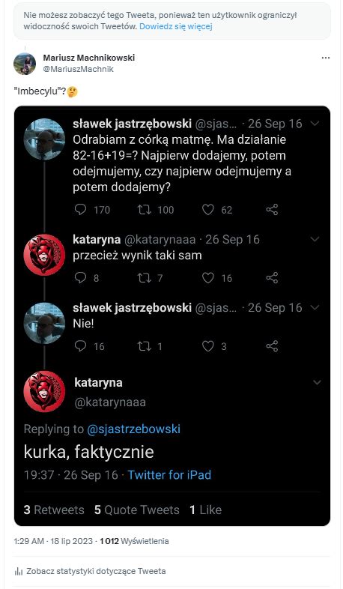The height and width of the screenshot is (589, 343).
Task: Click the '5 Quote Tweets' count
Action: coord(137,510)
